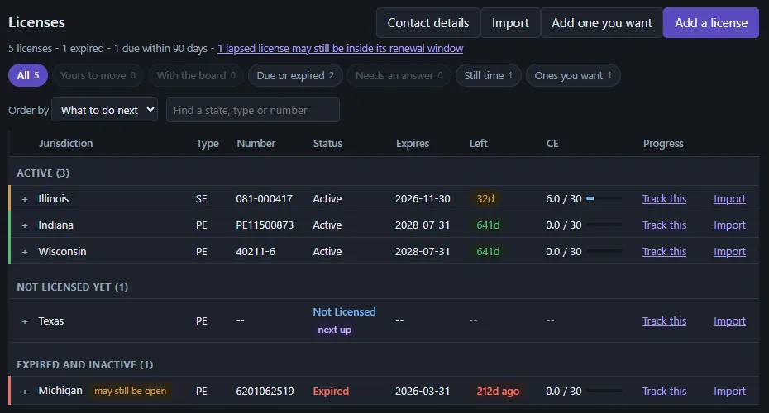Click the 2026-11-30 expiry date
769x413 pixels.
point(423,199)
